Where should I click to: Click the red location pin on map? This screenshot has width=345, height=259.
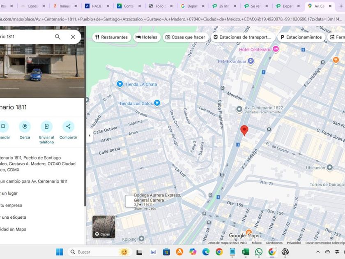pos(244,130)
